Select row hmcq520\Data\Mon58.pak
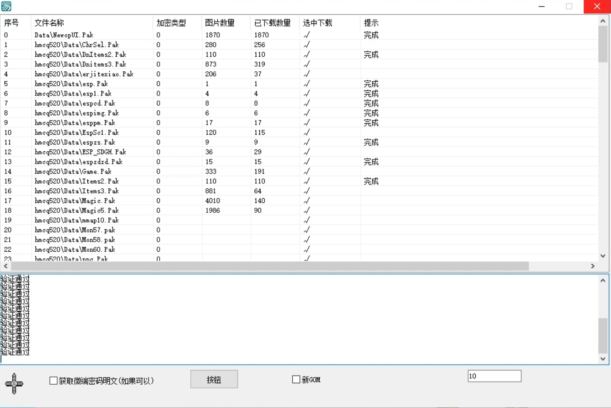Image resolution: width=611 pixels, height=408 pixels. pyautogui.click(x=299, y=239)
